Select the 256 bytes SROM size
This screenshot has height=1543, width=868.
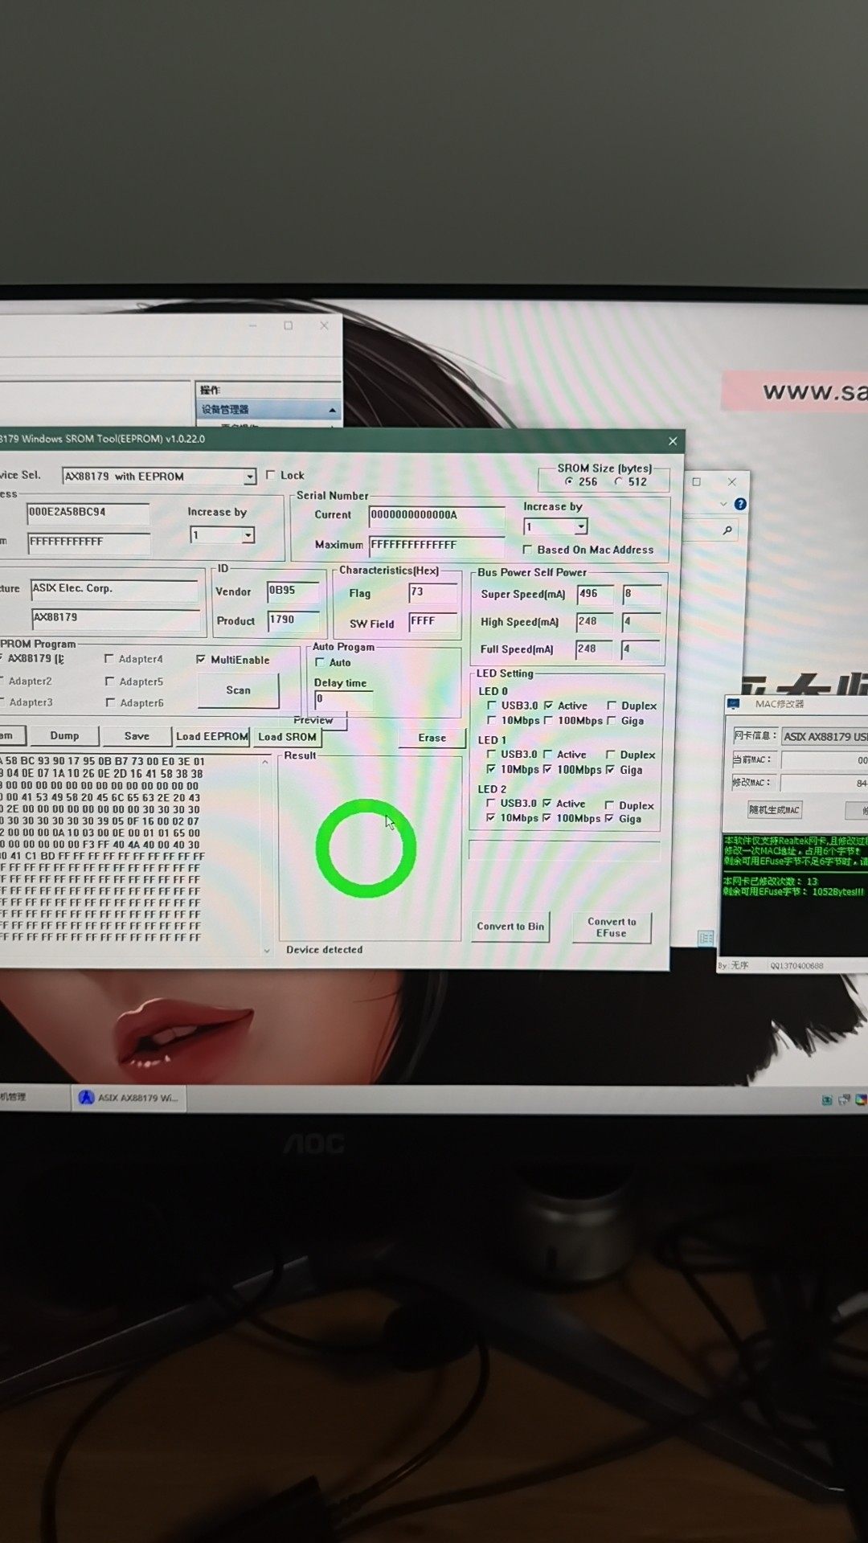(x=569, y=481)
